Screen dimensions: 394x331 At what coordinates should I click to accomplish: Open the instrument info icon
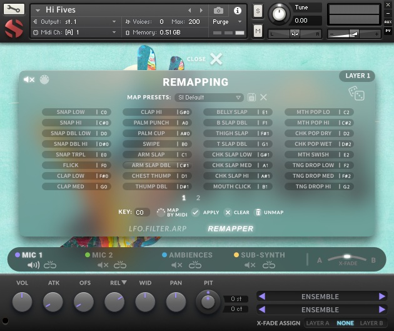coord(238,11)
